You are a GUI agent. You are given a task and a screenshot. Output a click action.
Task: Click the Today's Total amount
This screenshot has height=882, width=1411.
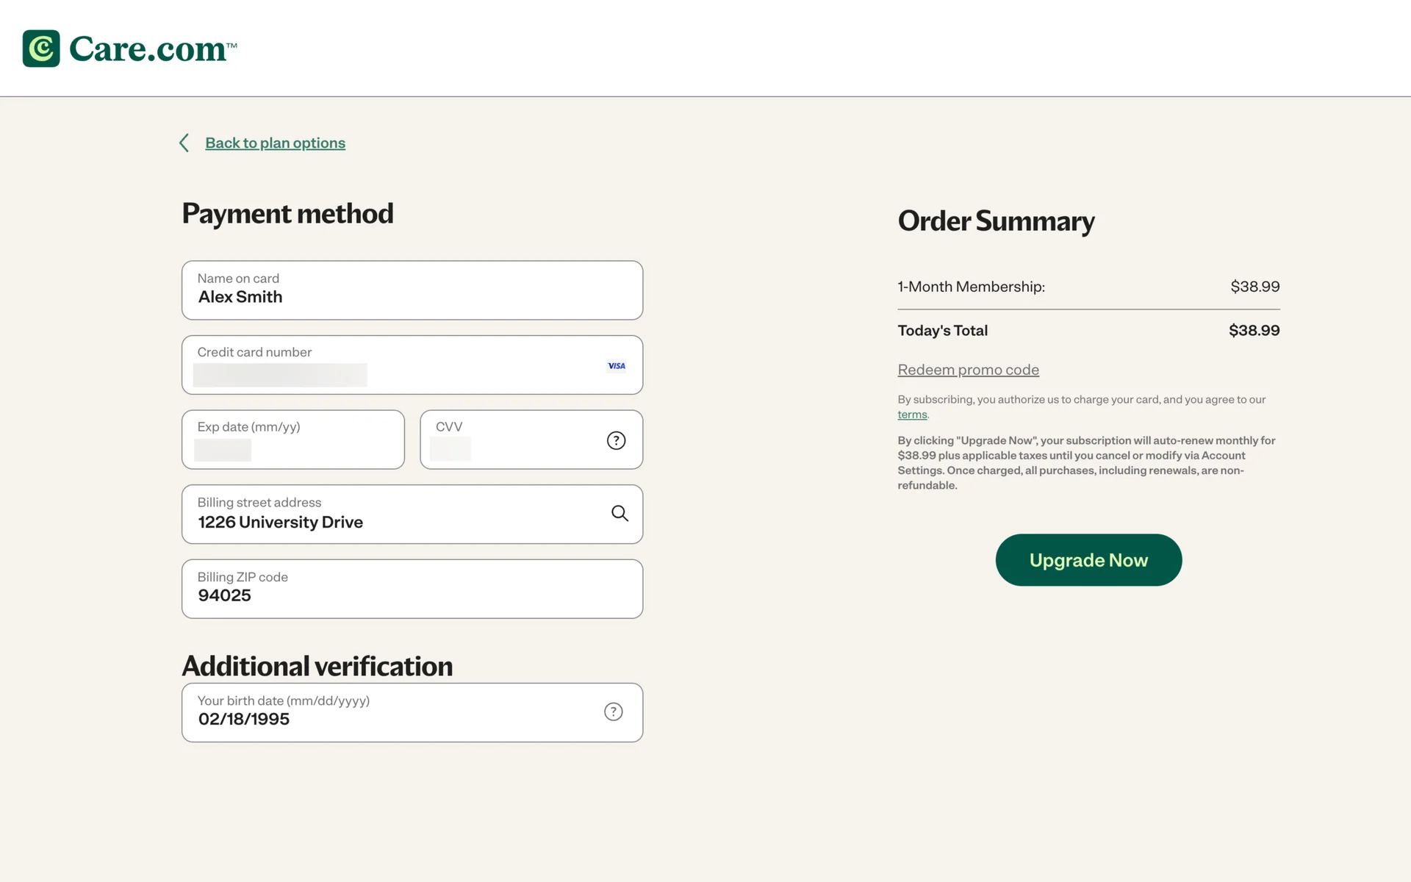pos(1254,331)
